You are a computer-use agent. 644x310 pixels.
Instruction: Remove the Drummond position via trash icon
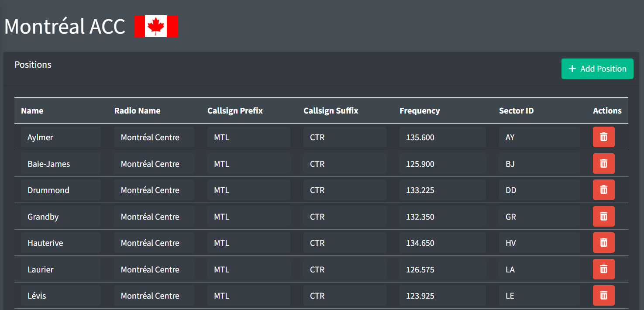coord(603,190)
